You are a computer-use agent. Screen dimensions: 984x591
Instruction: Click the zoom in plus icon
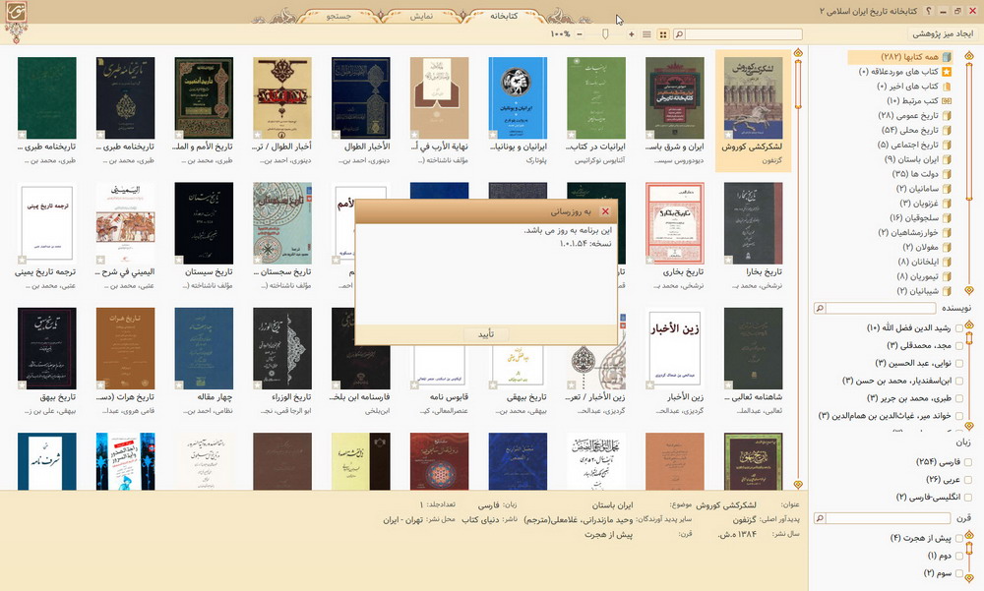tap(631, 34)
